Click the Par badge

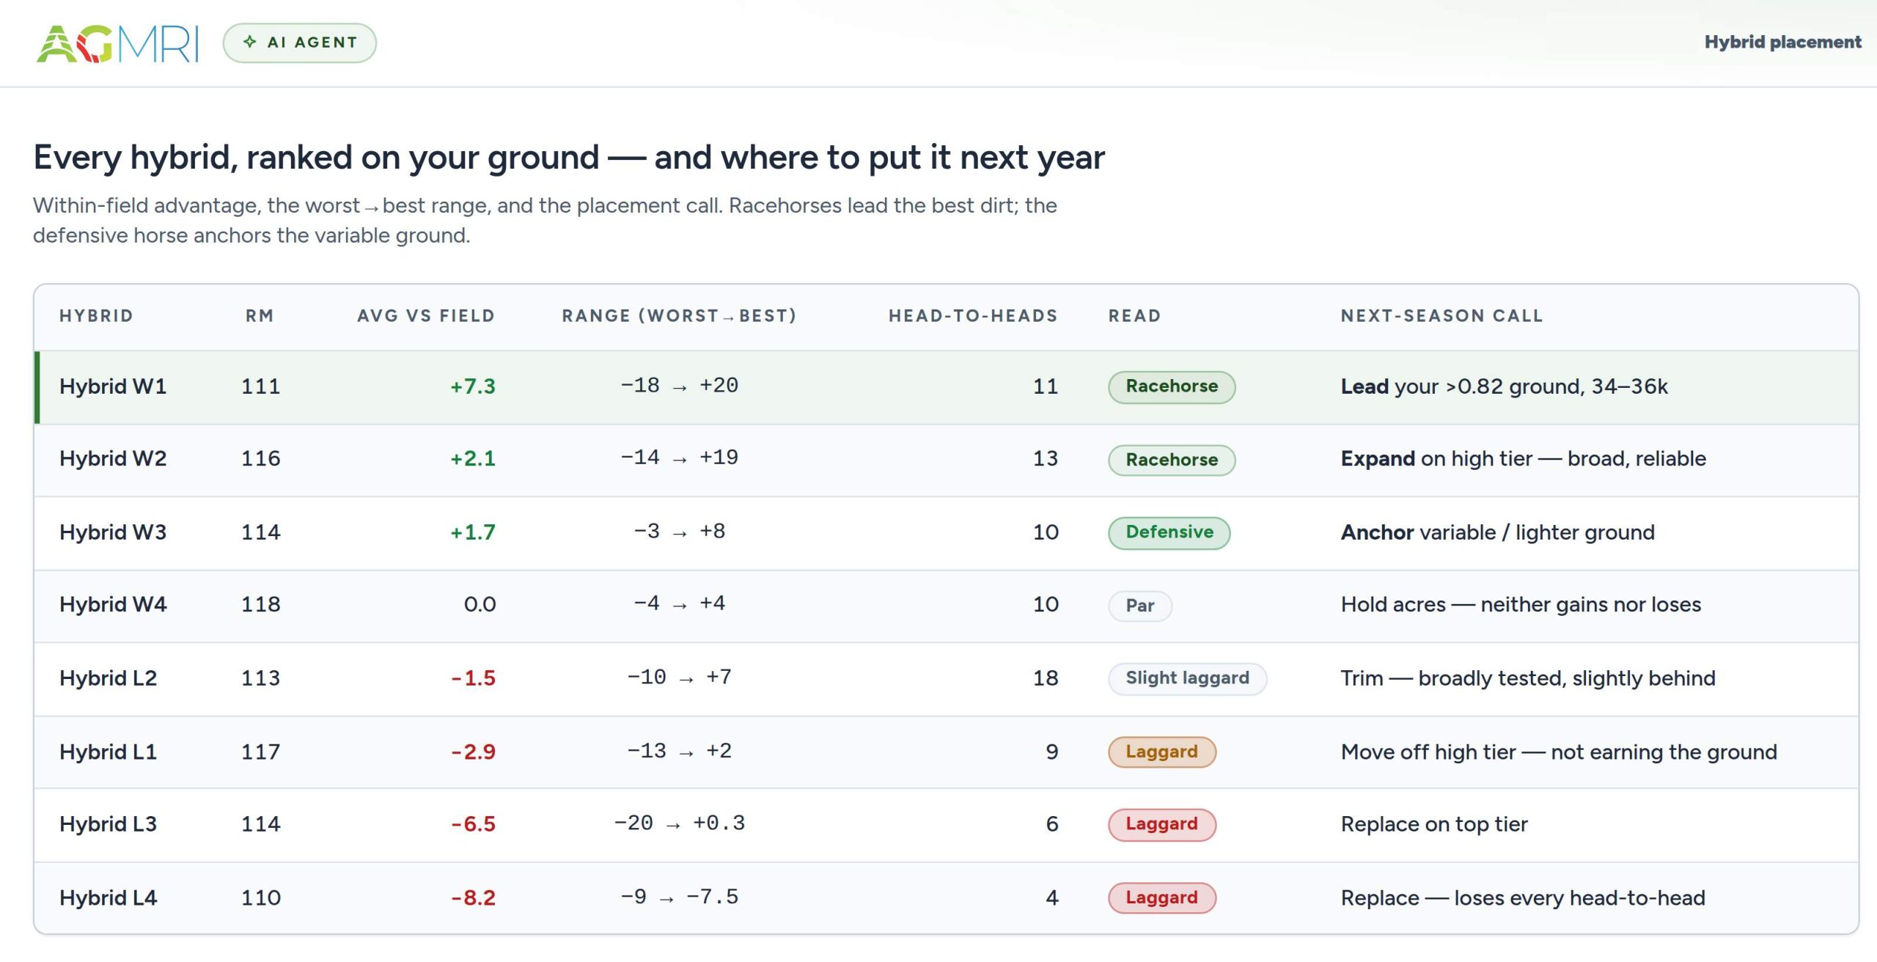1140,606
